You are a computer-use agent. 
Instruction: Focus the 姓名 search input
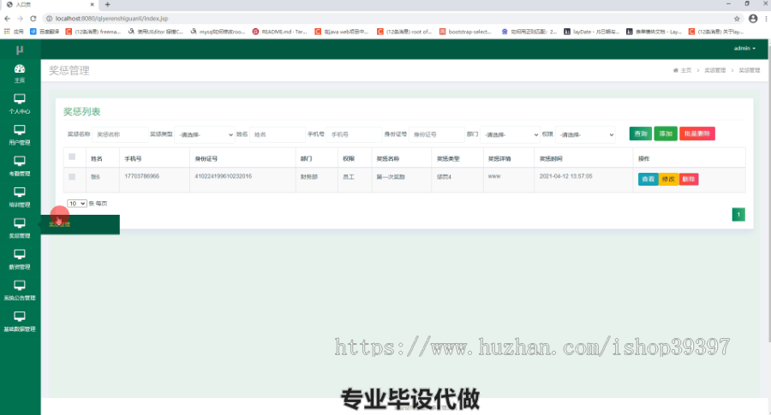pyautogui.click(x=278, y=134)
